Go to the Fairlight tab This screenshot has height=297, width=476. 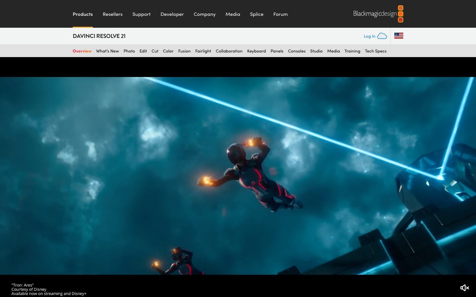203,51
